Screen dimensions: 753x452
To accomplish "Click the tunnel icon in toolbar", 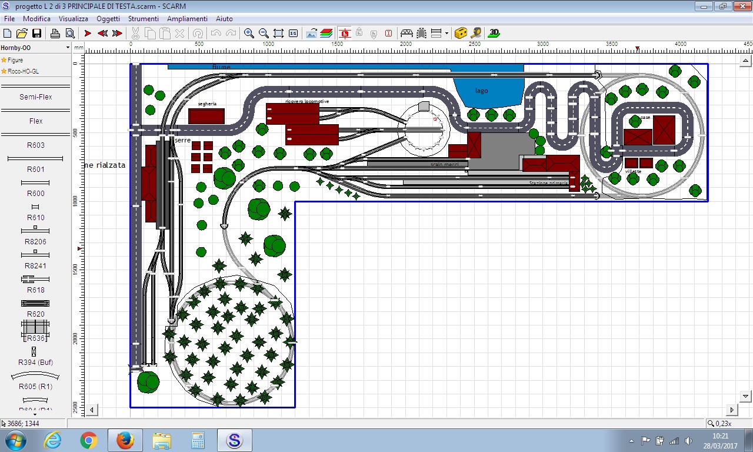I will pos(421,34).
